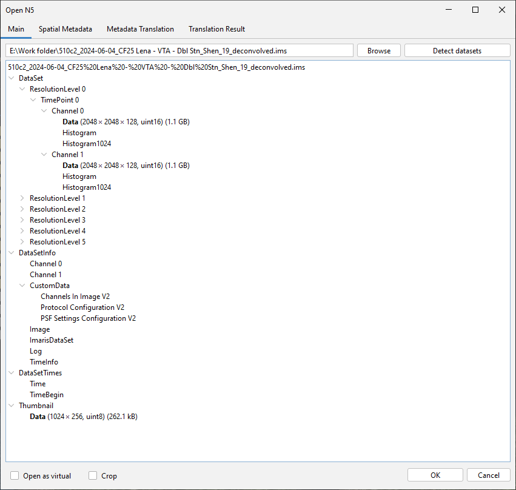The height and width of the screenshot is (490, 516).
Task: Collapse the CustomData node
Action: [22, 285]
